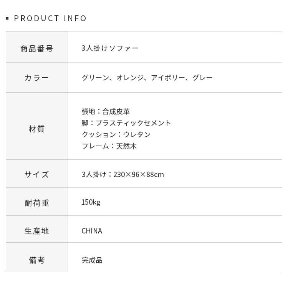Click the 3人掛けソファー product name text
The width and height of the screenshot is (288, 288).
click(x=110, y=48)
